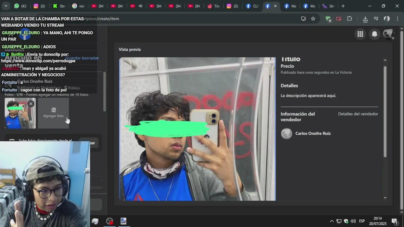Click the Chrome profile avatar icon
Image resolution: width=404 pixels, height=227 pixels.
tap(387, 19)
